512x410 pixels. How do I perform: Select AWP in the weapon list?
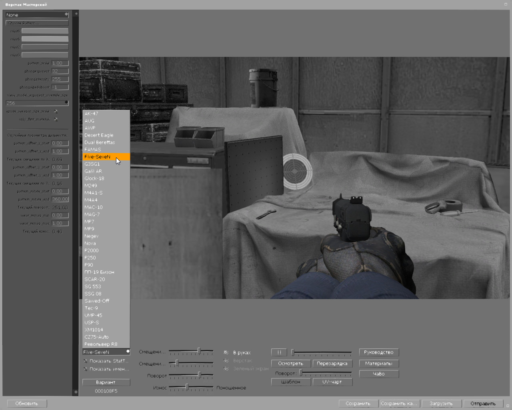tap(106, 128)
